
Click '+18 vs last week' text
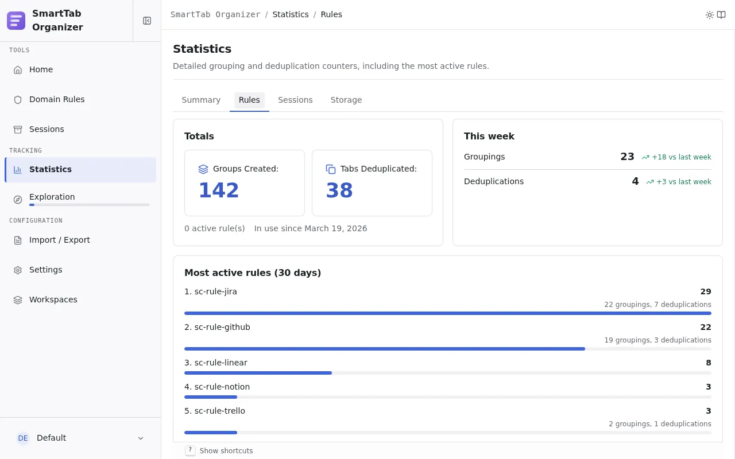(682, 157)
